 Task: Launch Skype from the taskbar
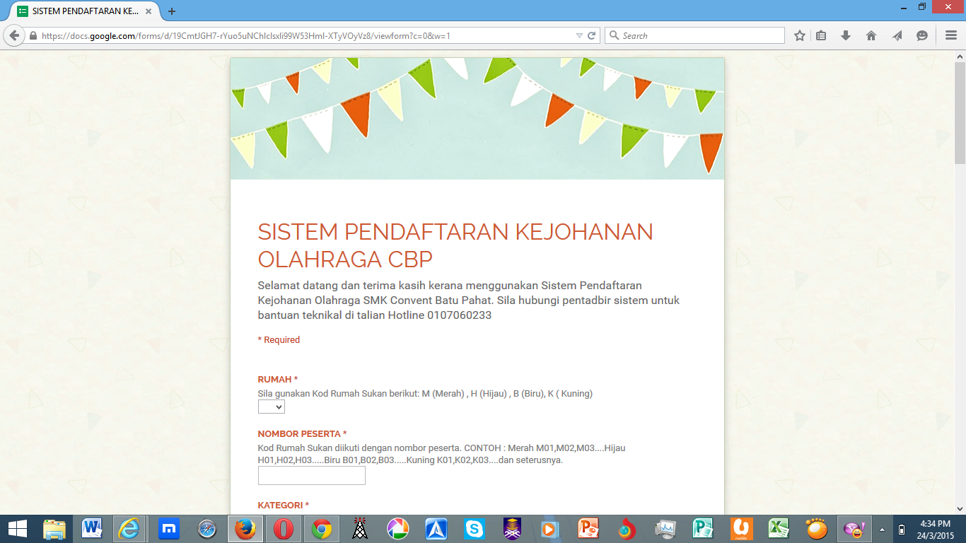coord(475,529)
